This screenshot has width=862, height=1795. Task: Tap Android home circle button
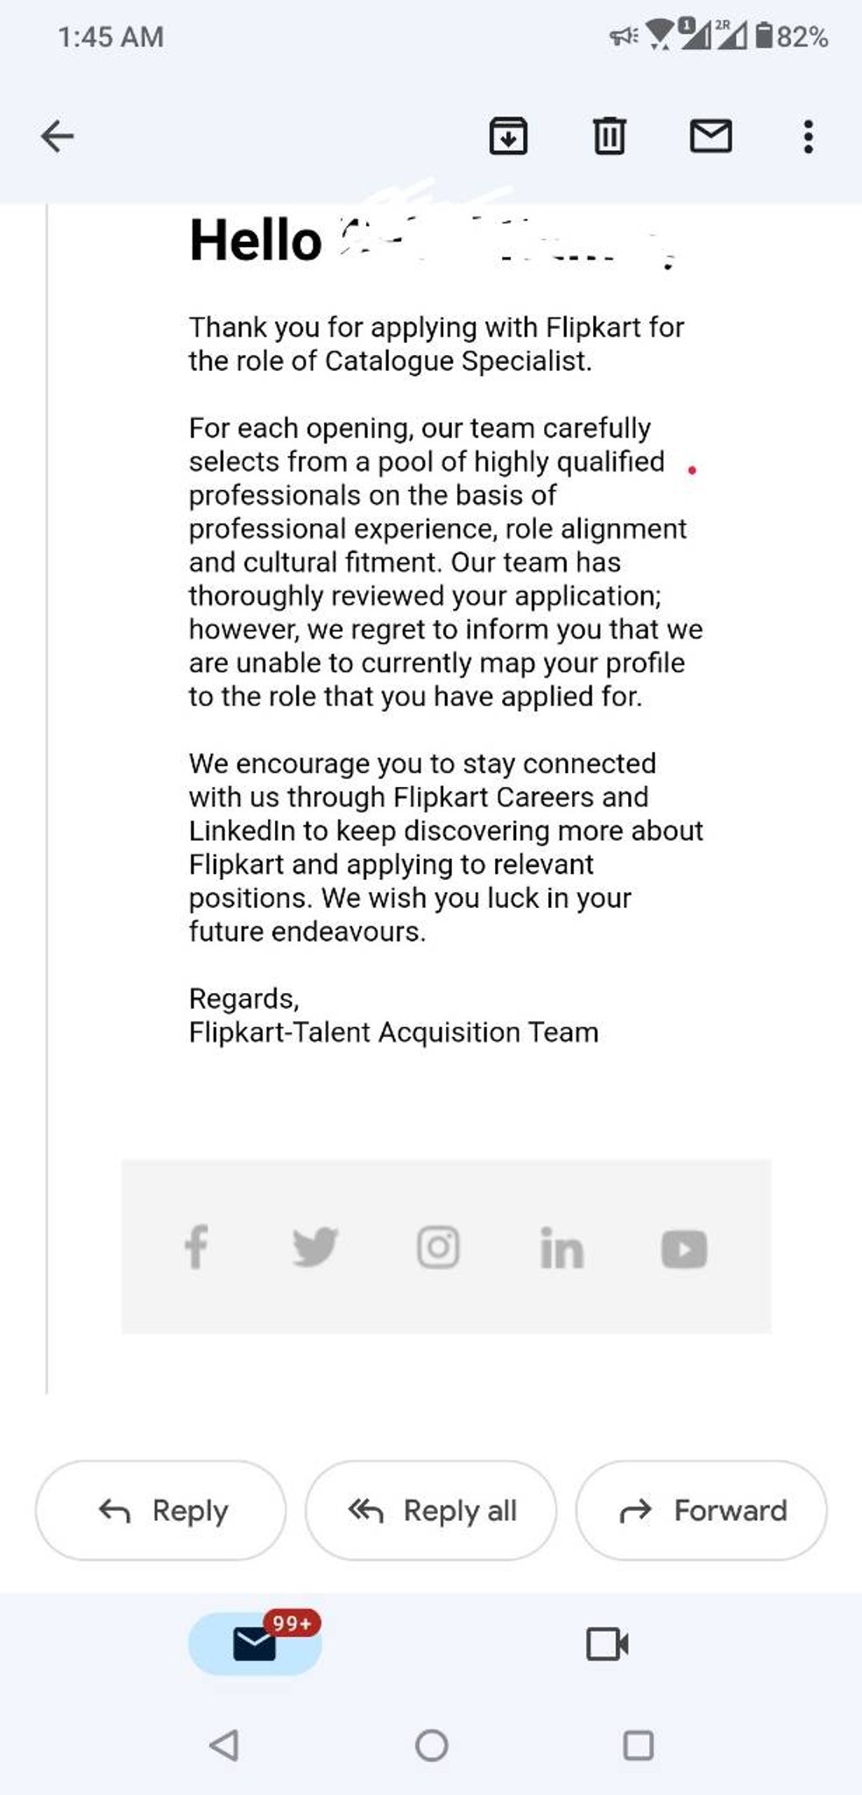[432, 1745]
